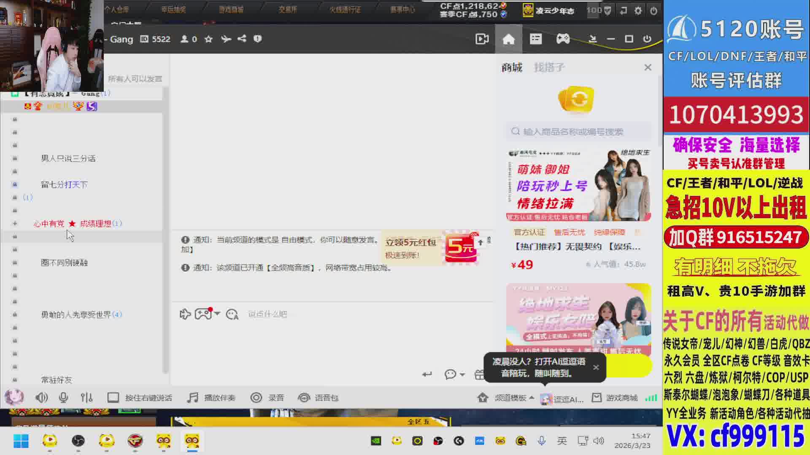
Task: Open the gamepad icon in header
Action: [x=563, y=39]
